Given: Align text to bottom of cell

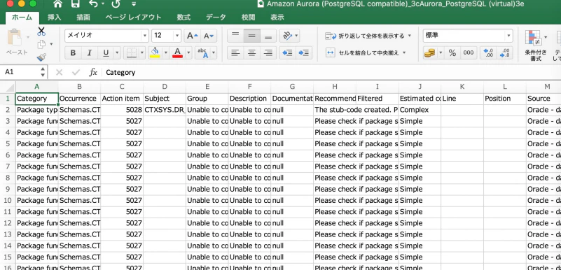Looking at the screenshot, I should [x=268, y=36].
